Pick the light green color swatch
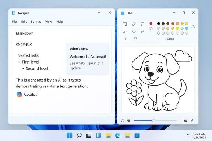212x141 pixels. pyautogui.click(x=182, y=28)
